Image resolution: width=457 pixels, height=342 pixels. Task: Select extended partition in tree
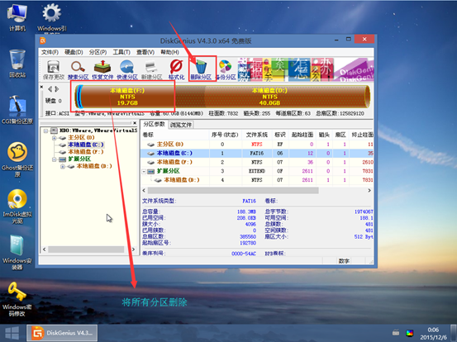[x=79, y=159]
